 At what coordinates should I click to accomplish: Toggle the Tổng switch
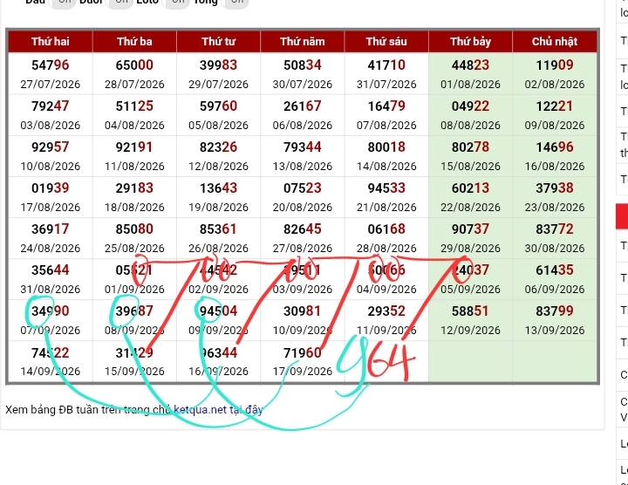pyautogui.click(x=235, y=3)
